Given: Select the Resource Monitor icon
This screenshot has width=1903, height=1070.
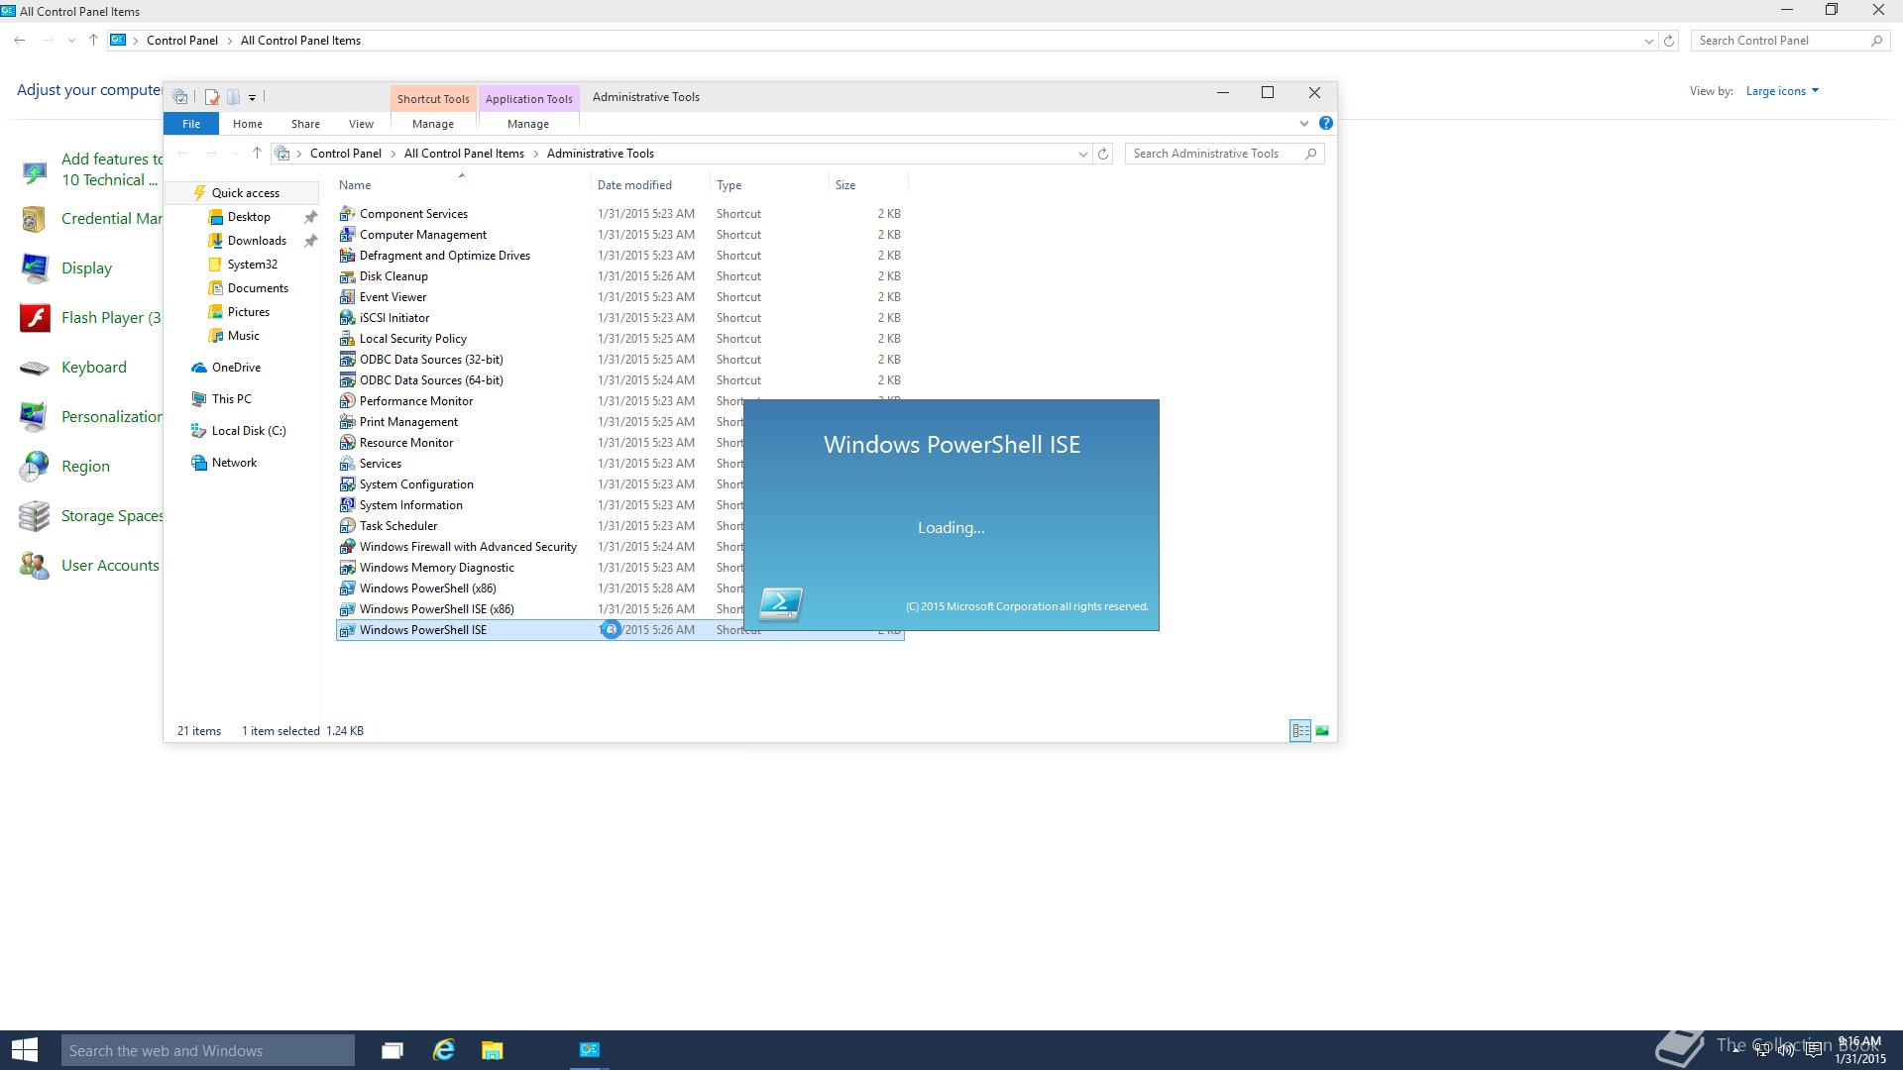Looking at the screenshot, I should pyautogui.click(x=347, y=443).
